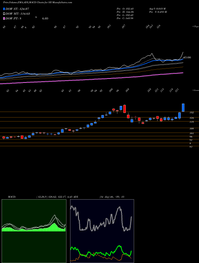Open the green MACD histogram chart
The height and width of the screenshot is (263, 199).
(x=34, y=231)
